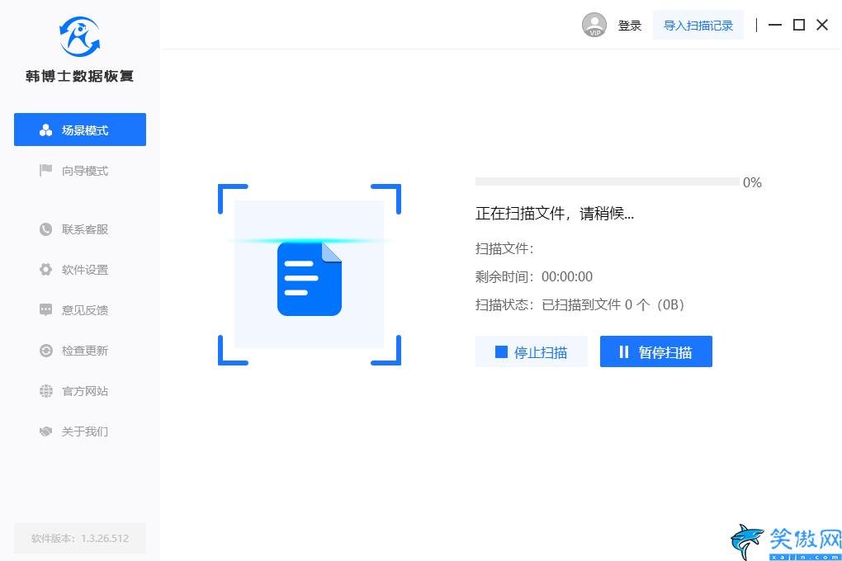Open 关于我们
842x561 pixels.
coord(74,431)
